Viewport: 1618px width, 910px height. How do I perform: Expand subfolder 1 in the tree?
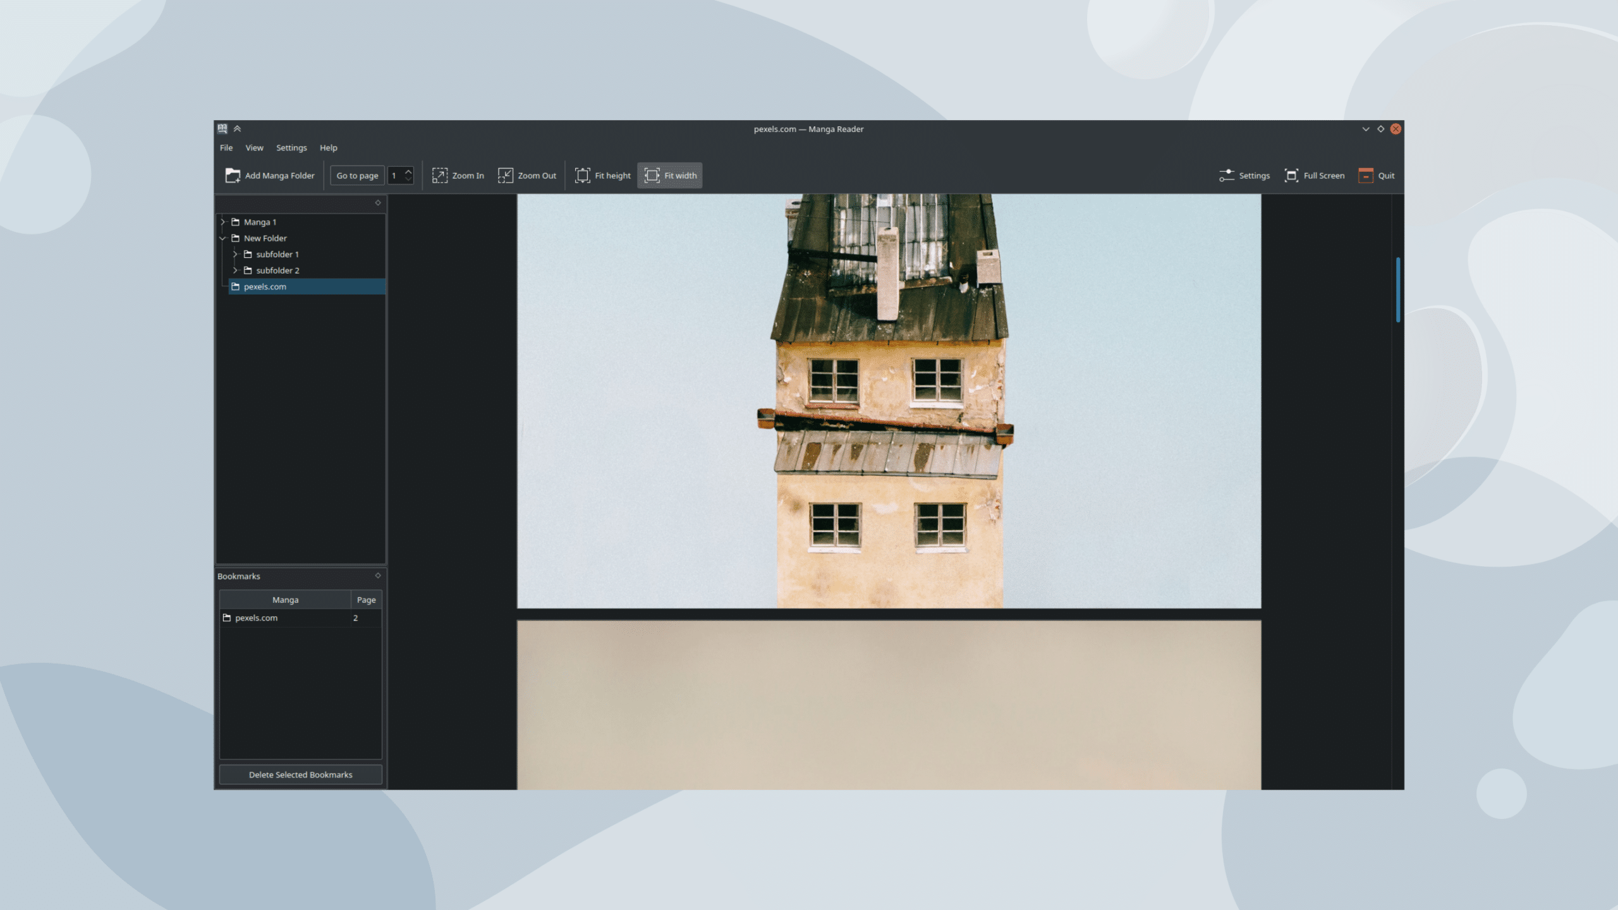tap(235, 255)
